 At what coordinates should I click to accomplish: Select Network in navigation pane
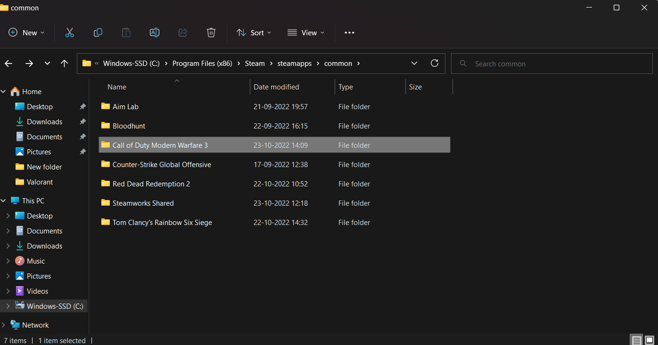click(35, 325)
